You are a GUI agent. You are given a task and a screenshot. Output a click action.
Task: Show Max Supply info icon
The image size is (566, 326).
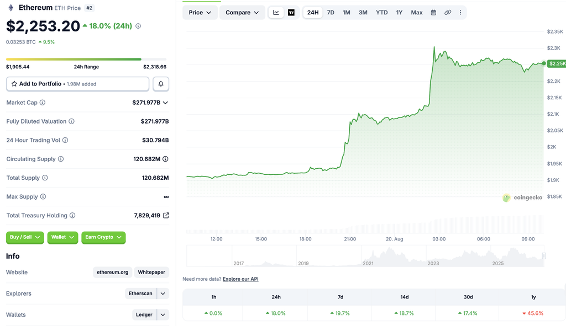[43, 197]
